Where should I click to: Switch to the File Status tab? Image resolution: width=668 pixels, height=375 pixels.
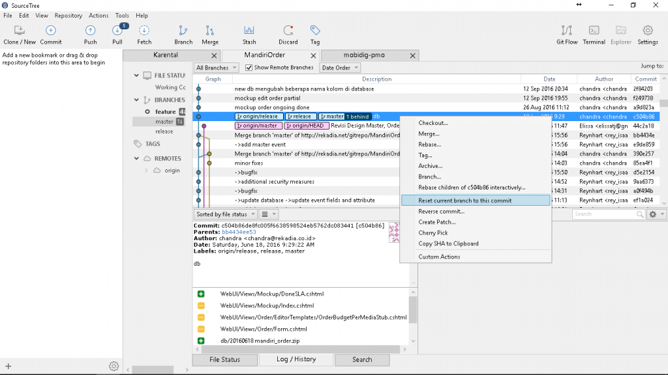[225, 359]
